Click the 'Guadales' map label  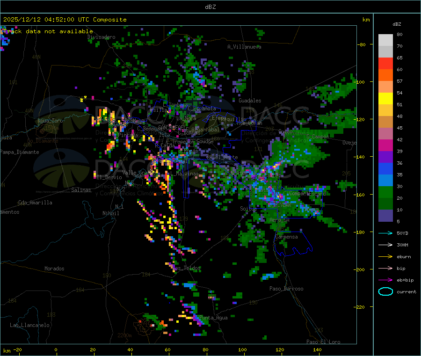click(250, 101)
